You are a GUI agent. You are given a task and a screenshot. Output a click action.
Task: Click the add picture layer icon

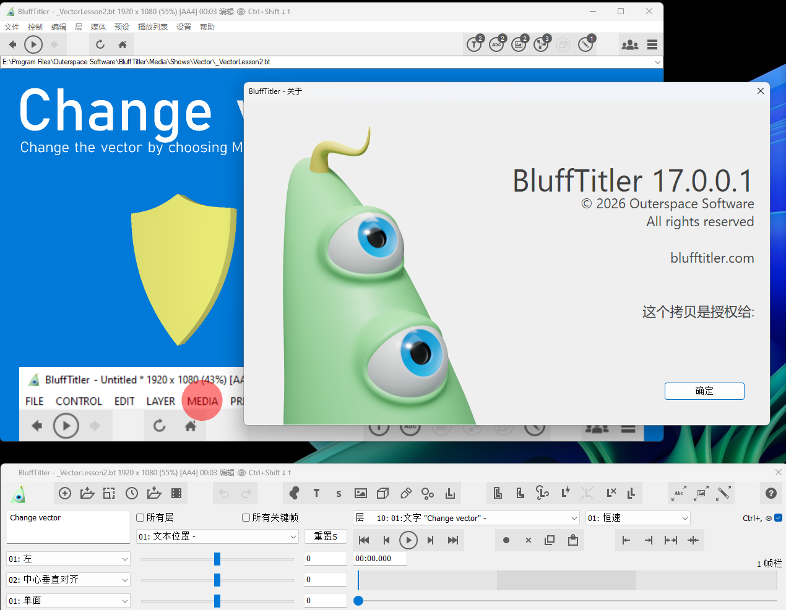click(361, 493)
